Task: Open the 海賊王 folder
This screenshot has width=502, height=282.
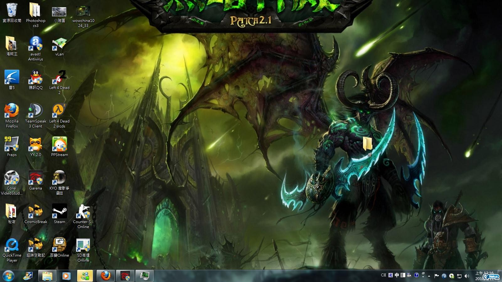Action: click(x=12, y=46)
